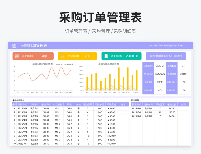Open the 供应商1 filter value cell
The image size is (201, 154).
160,82
